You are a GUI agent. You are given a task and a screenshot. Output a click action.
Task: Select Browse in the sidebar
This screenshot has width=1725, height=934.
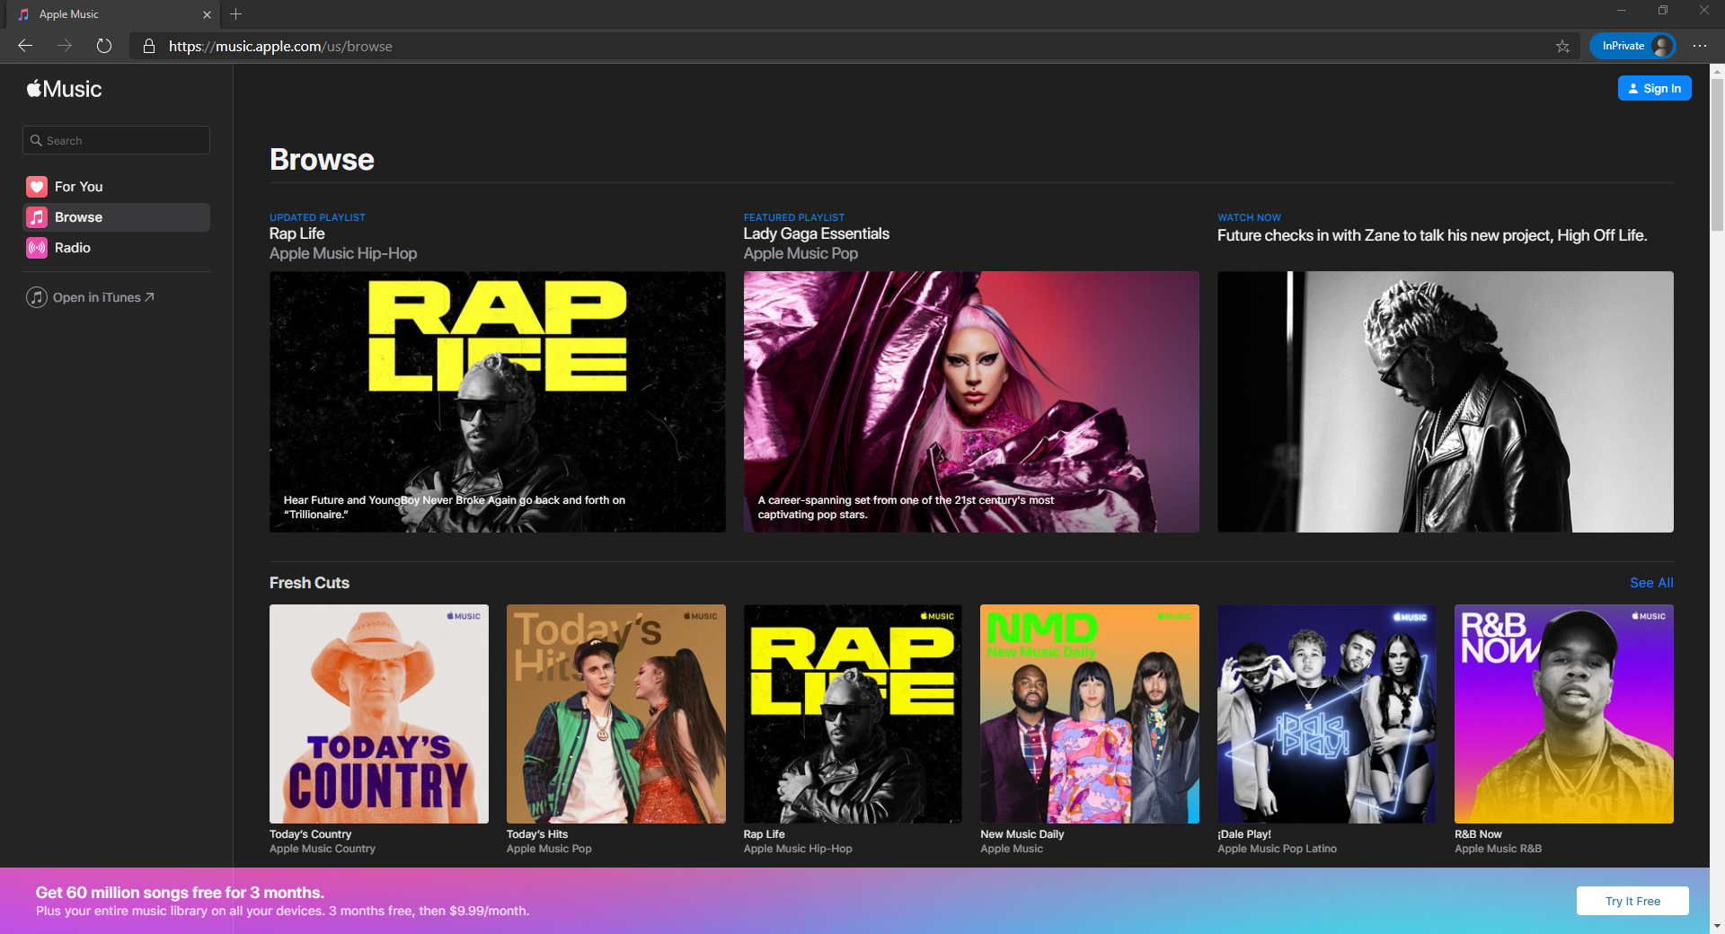point(117,217)
